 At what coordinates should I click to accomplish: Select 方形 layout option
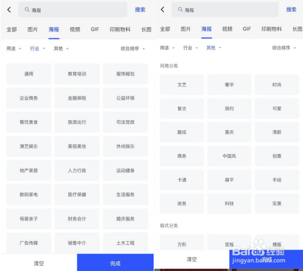182,242
